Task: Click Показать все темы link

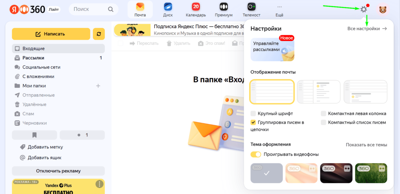Action: point(366,145)
